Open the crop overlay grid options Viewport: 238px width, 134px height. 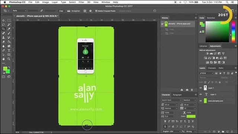85,11
